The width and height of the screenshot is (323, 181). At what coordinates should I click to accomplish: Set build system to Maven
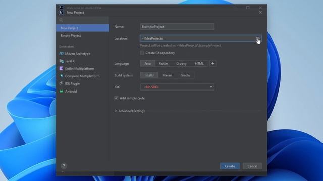[167, 75]
